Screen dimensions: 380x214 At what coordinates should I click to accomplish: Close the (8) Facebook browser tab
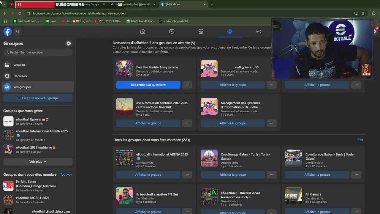pyautogui.click(x=204, y=4)
